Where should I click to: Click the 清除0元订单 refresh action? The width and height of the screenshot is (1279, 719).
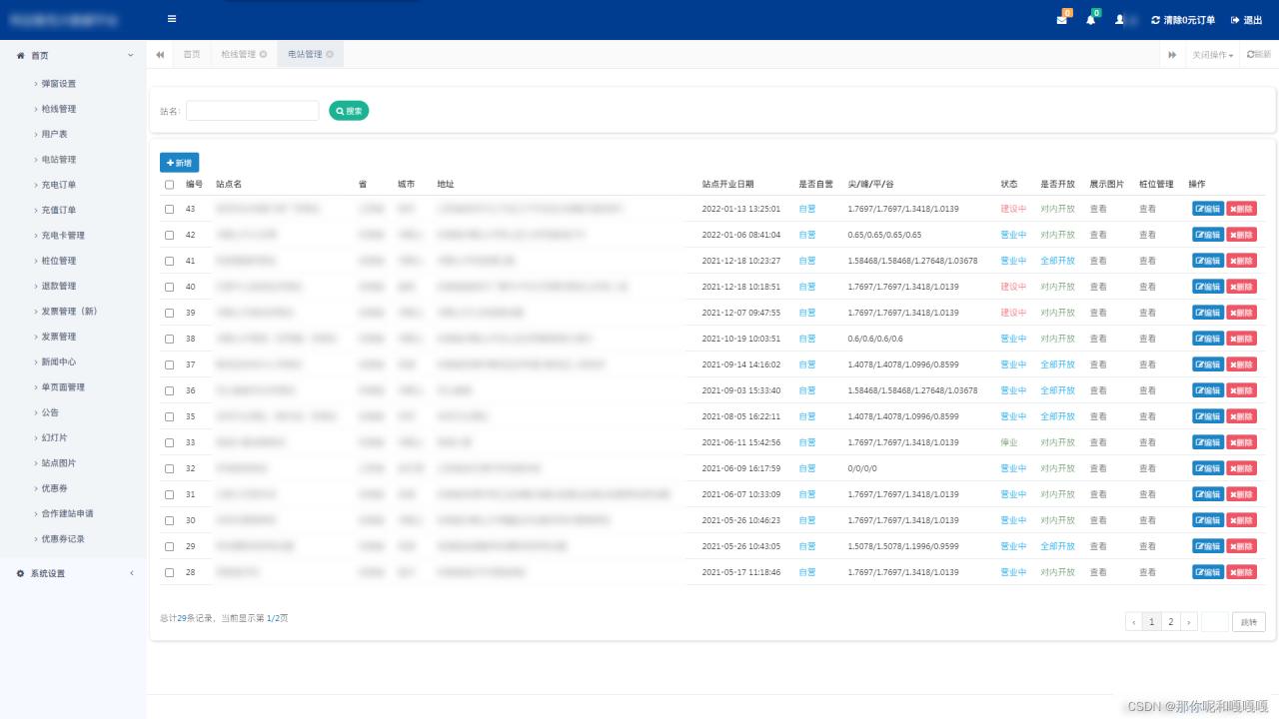click(1184, 19)
